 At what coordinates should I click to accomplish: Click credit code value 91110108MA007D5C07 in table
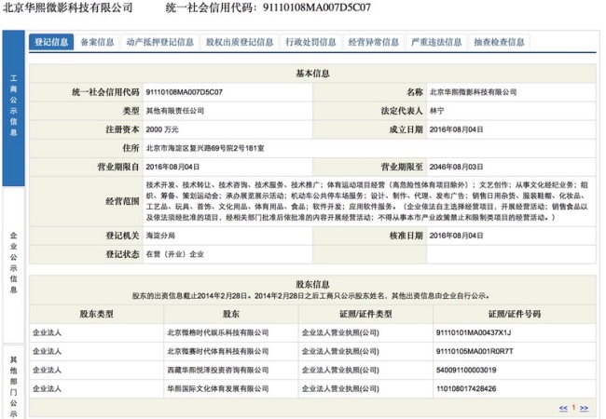click(x=184, y=92)
